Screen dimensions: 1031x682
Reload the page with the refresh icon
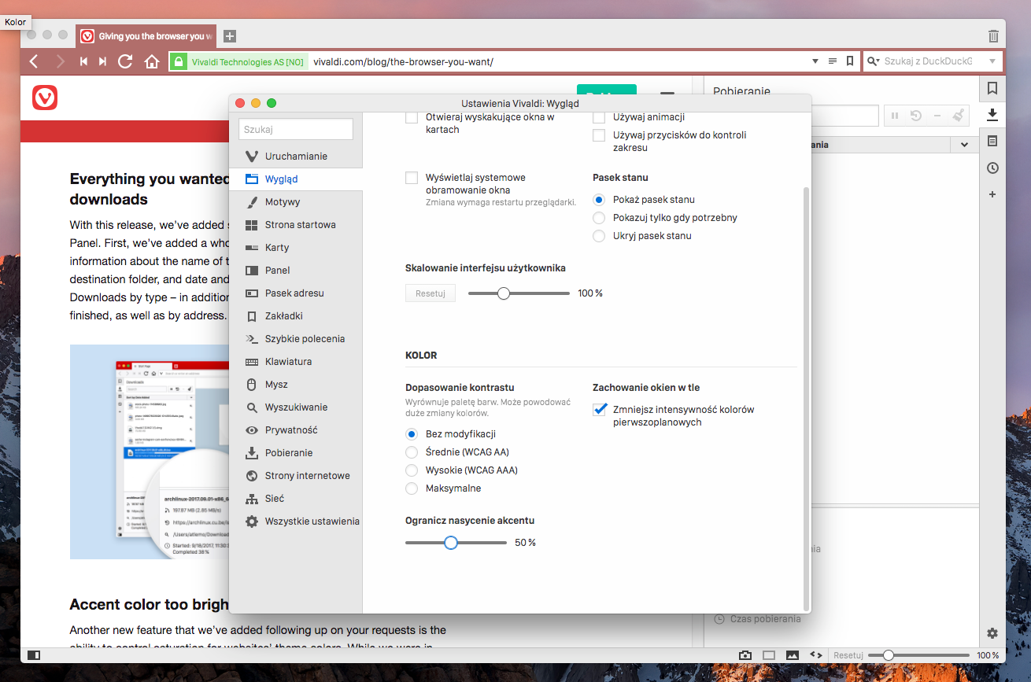point(125,61)
